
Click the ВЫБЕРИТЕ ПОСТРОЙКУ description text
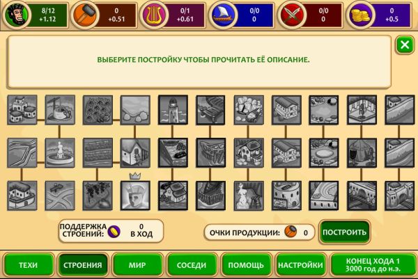203,60
